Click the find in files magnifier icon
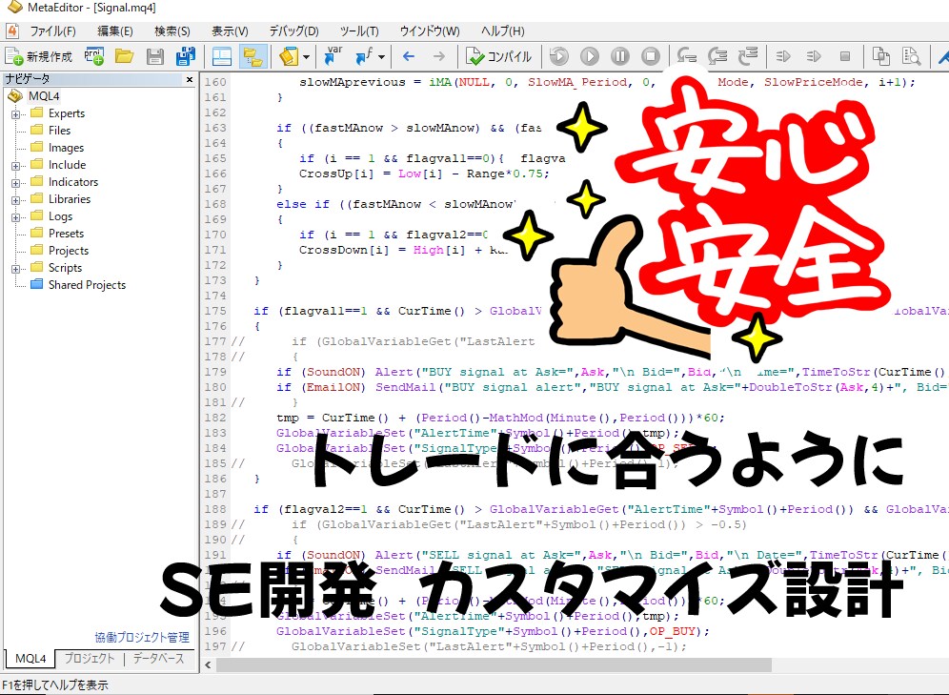The width and height of the screenshot is (949, 695). 911,57
